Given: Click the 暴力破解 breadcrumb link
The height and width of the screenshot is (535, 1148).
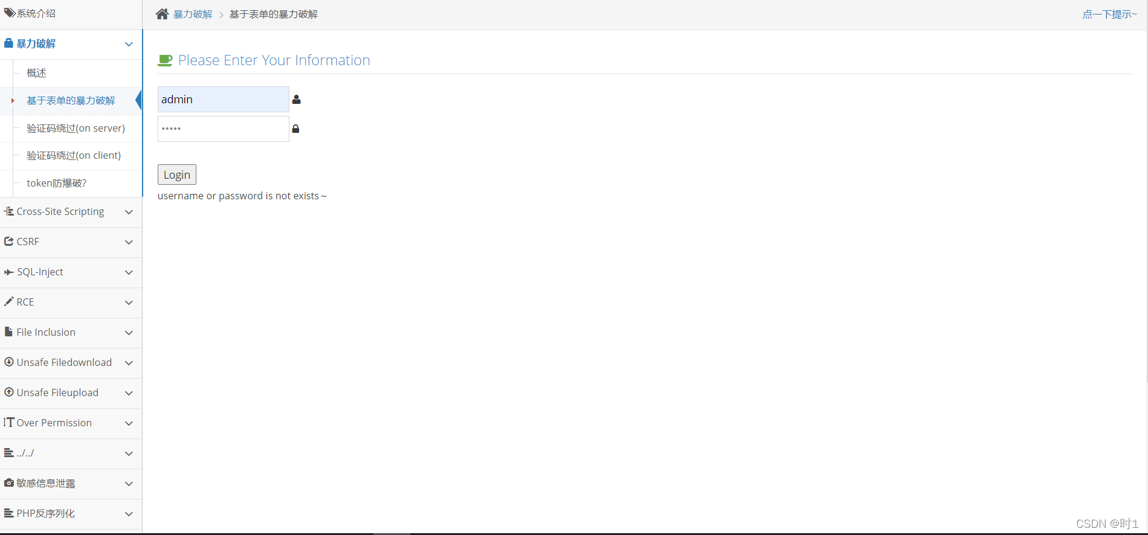Looking at the screenshot, I should [x=193, y=14].
